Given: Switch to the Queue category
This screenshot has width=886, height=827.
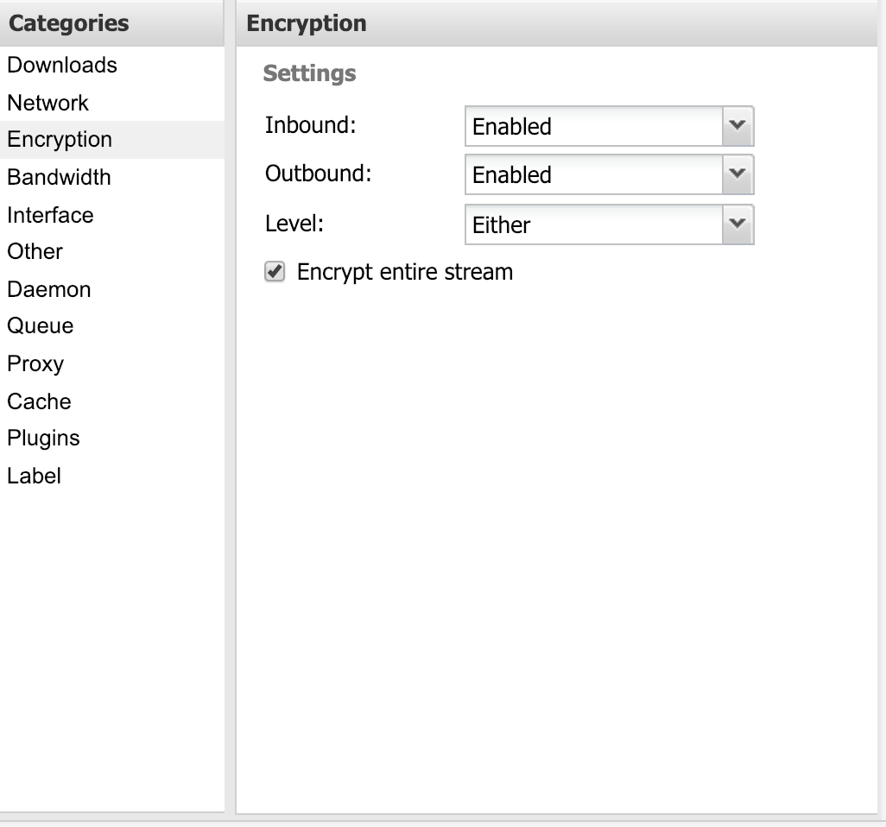Looking at the screenshot, I should 41,326.
